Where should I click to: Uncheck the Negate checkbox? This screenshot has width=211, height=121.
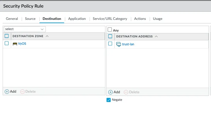click(x=109, y=100)
